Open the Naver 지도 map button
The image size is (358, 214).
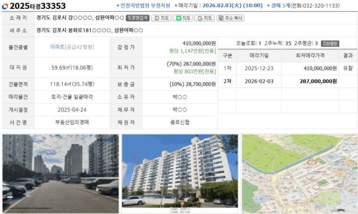point(183,18)
